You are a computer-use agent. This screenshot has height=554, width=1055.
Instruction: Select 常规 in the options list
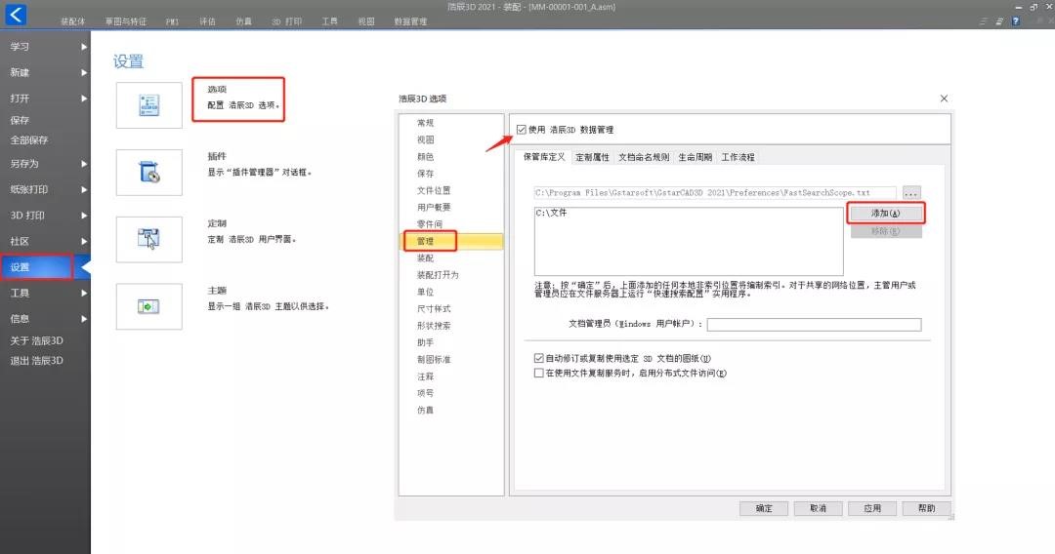coord(425,123)
